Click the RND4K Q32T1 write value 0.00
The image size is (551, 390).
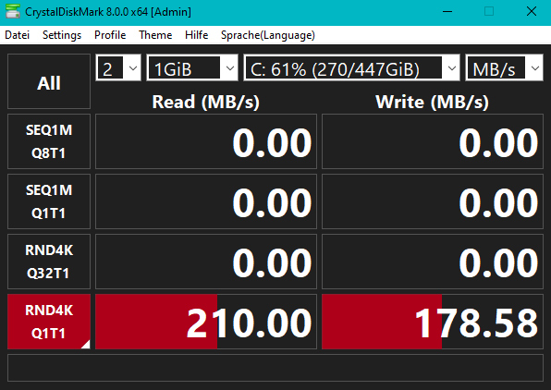433,262
